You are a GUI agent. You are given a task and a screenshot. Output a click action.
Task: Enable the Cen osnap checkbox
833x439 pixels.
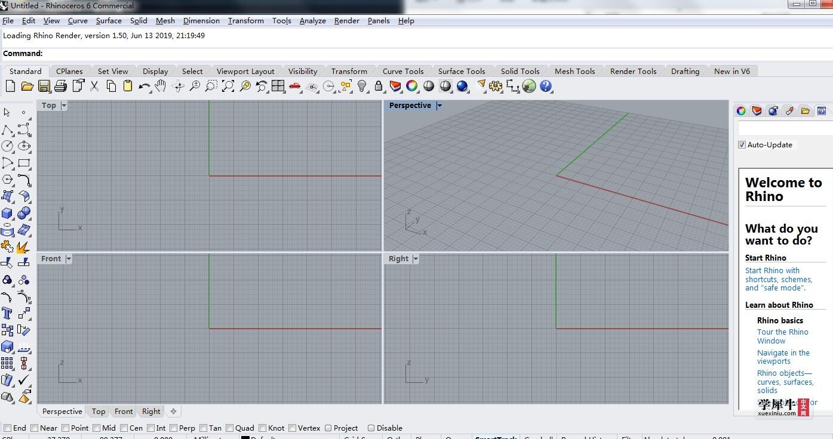124,428
